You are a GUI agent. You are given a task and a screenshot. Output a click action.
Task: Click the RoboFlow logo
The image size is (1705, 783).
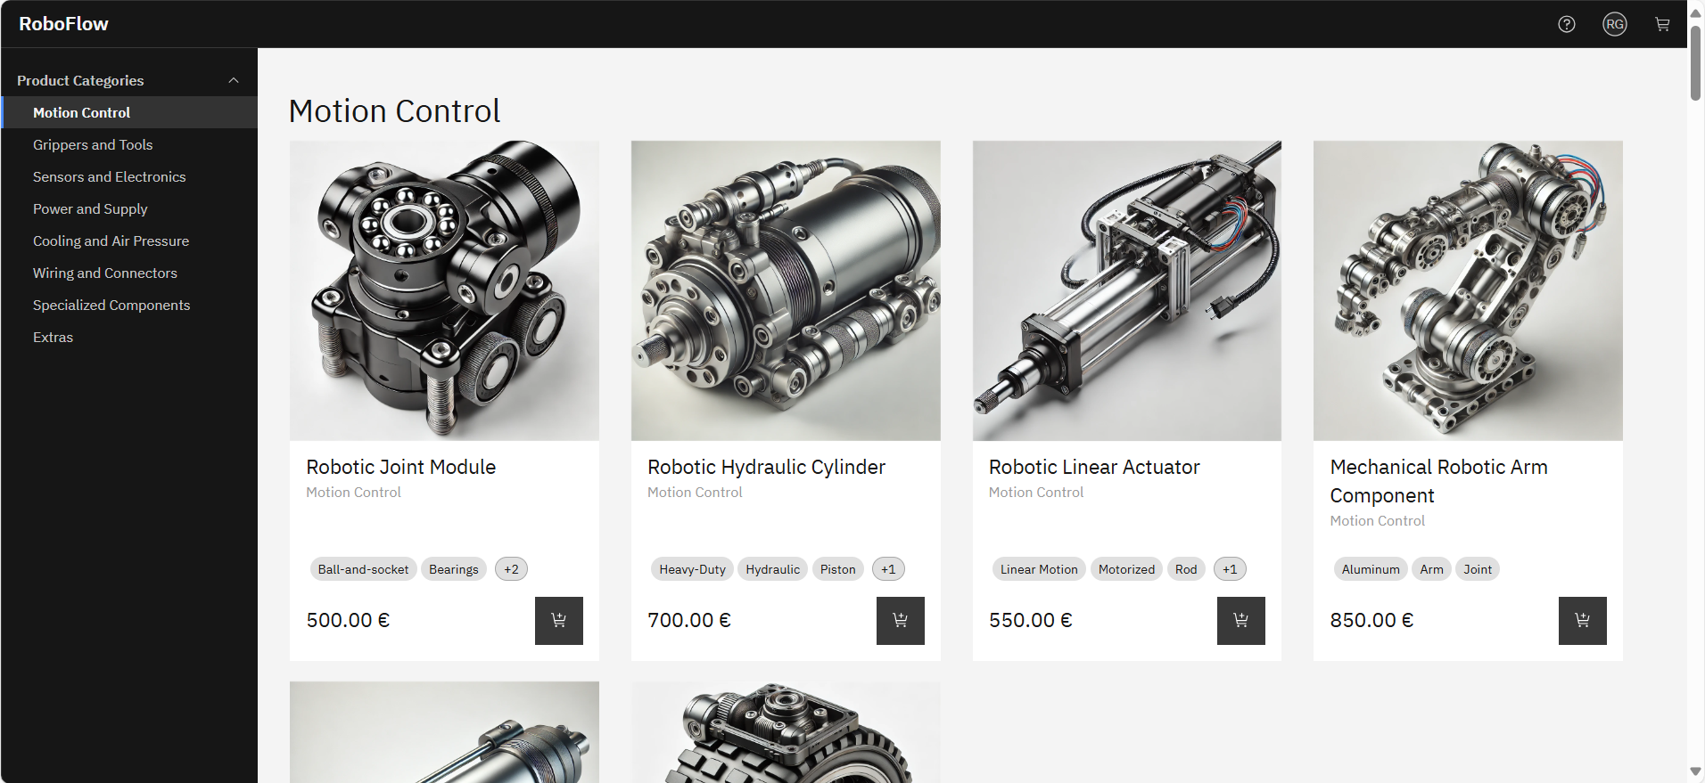(63, 24)
